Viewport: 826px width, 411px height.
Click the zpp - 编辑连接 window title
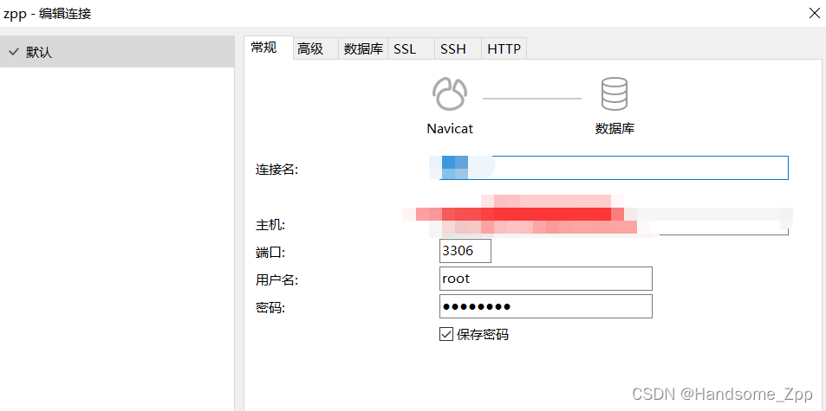coord(47,14)
